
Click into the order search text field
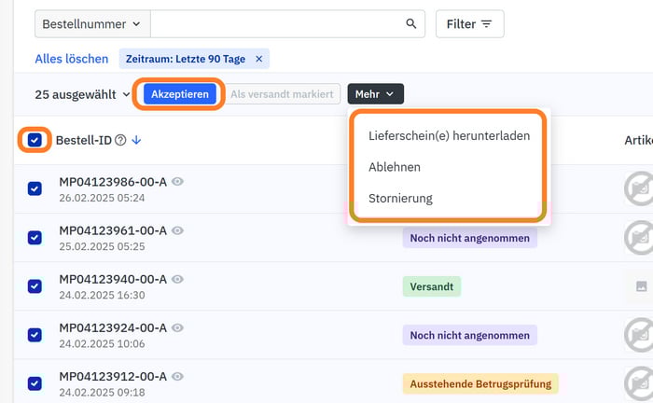tap(276, 24)
